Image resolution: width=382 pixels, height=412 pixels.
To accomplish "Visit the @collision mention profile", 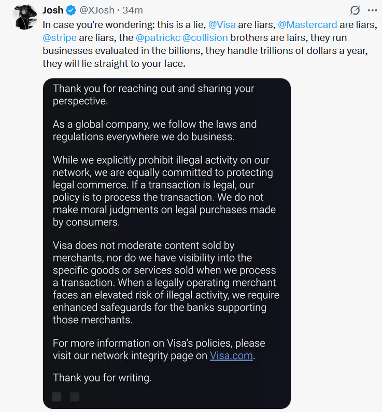I will point(205,37).
